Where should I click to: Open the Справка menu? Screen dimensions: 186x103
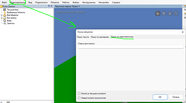click(x=116, y=2)
